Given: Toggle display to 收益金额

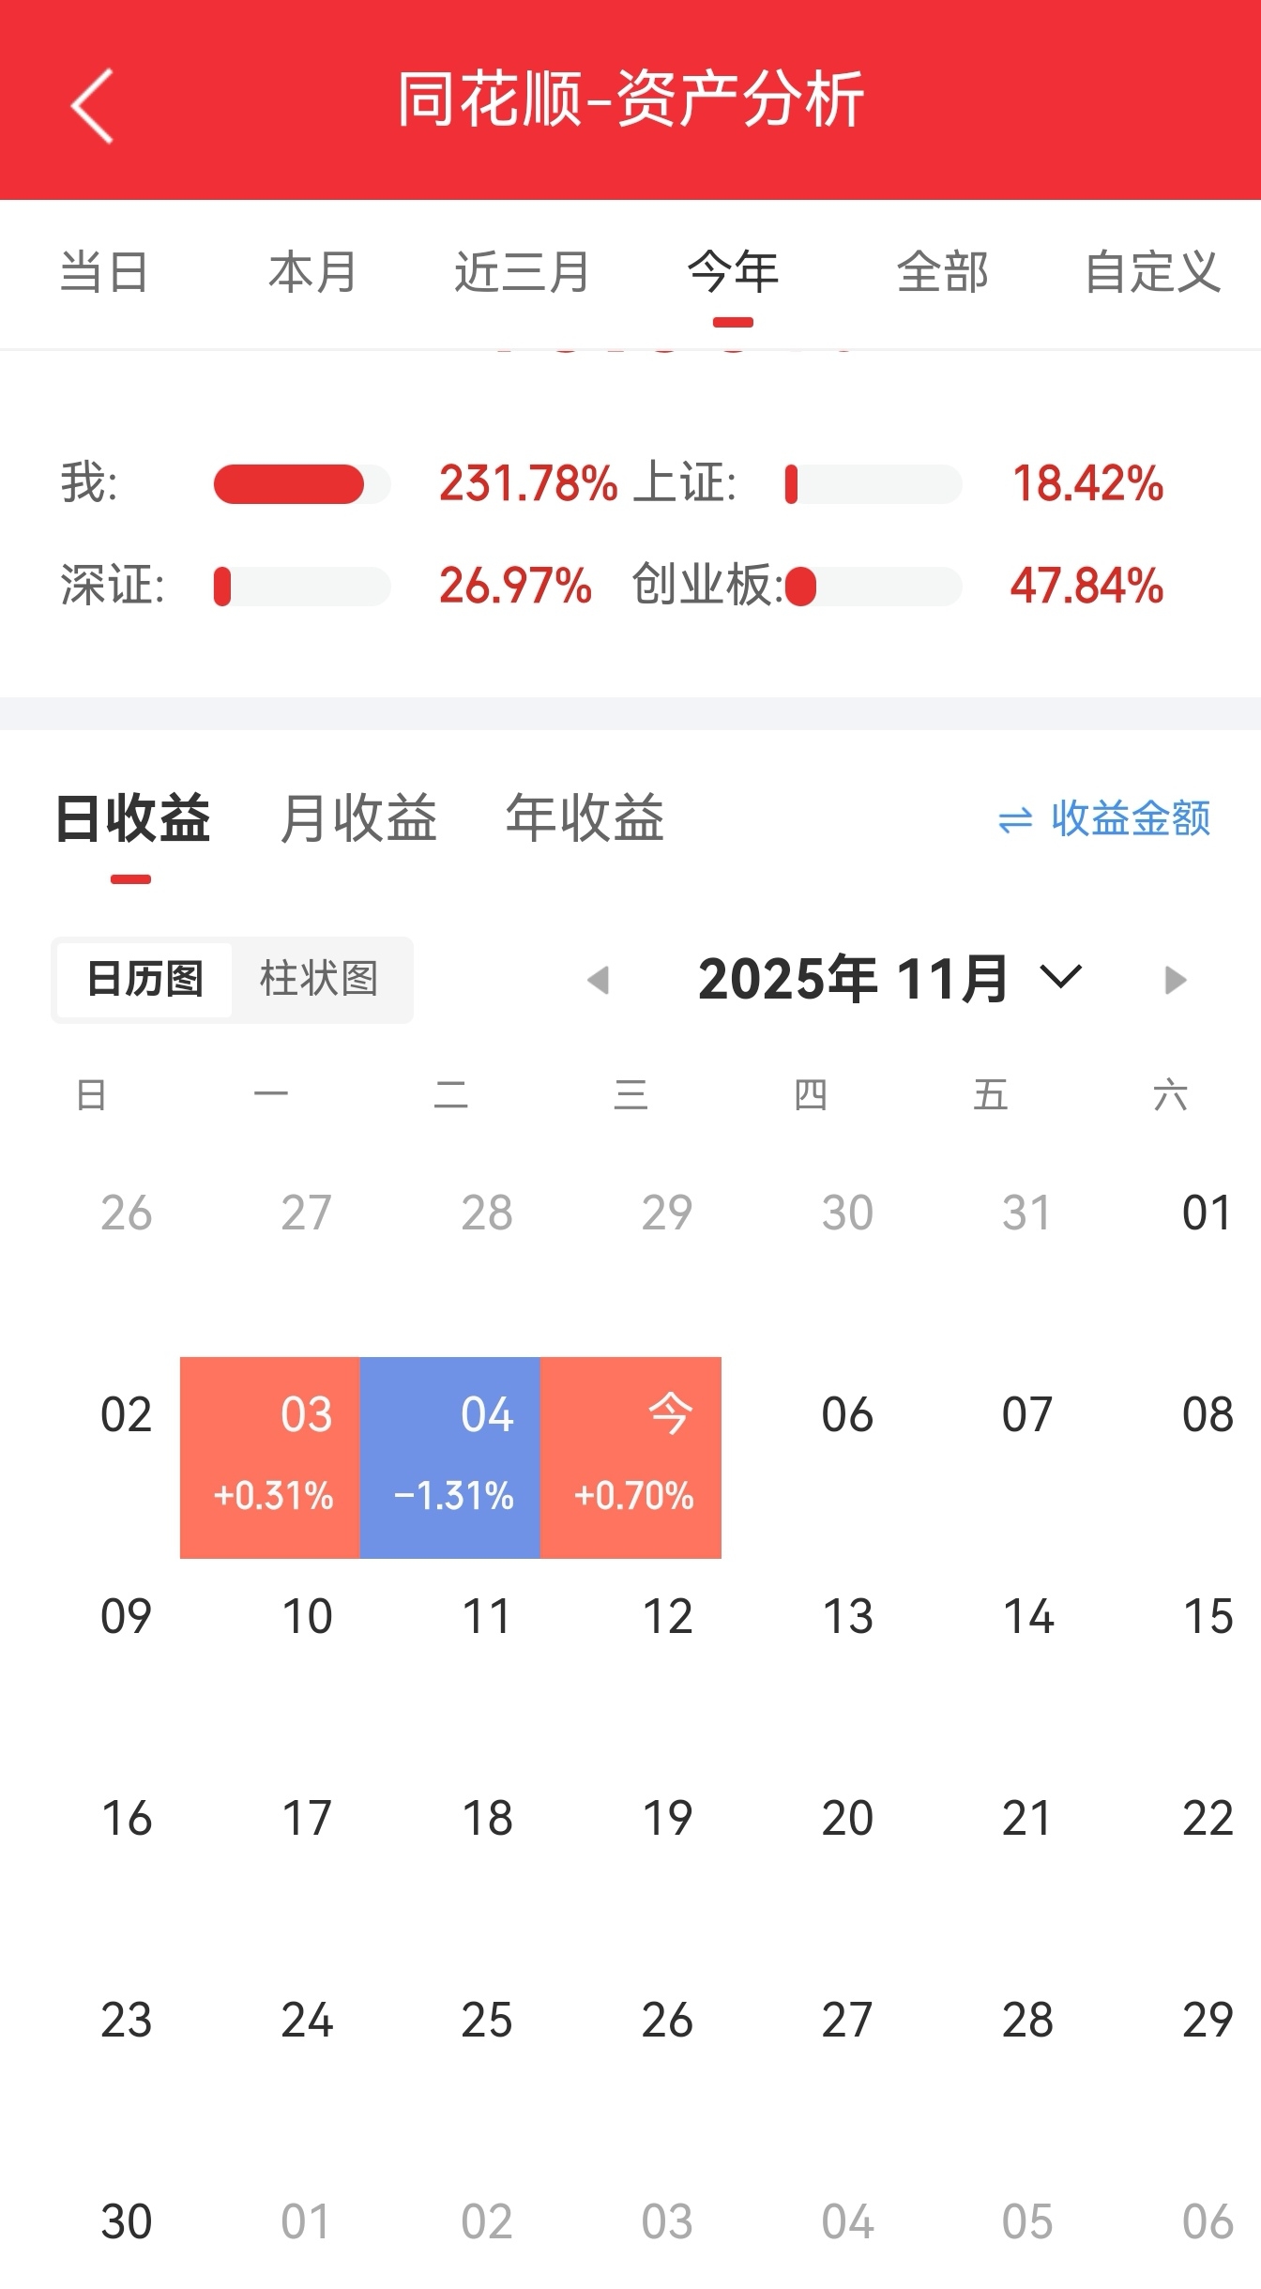Looking at the screenshot, I should pyautogui.click(x=1130, y=819).
